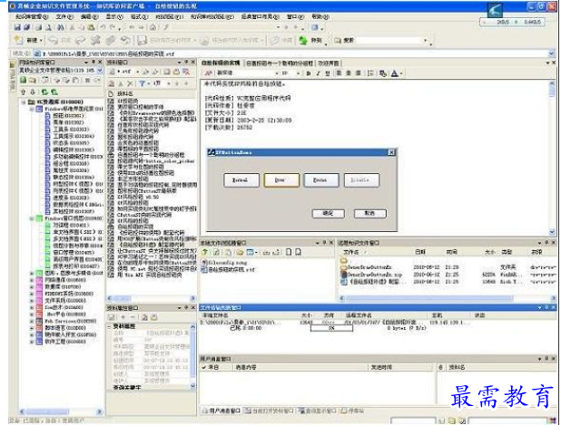Toggle the pin on local file browser panel
The height and width of the screenshot is (425, 561).
(x=324, y=243)
